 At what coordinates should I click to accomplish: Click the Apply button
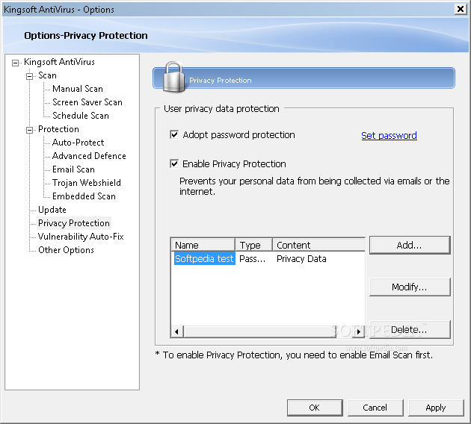(x=436, y=408)
